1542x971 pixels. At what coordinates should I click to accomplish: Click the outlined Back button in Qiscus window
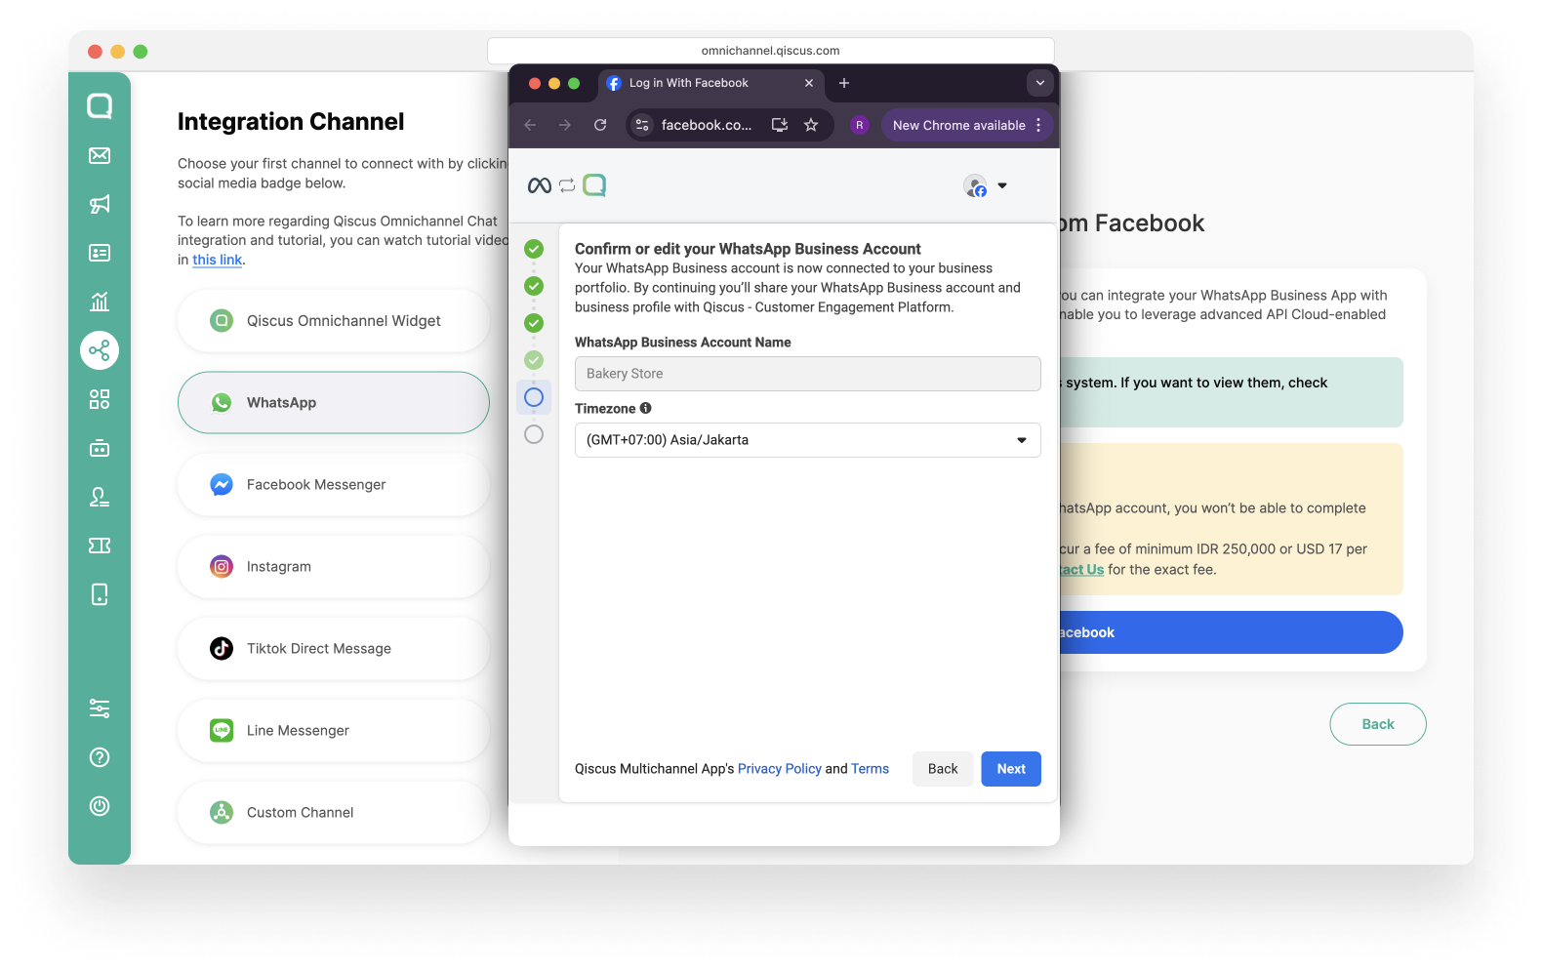tap(1378, 724)
